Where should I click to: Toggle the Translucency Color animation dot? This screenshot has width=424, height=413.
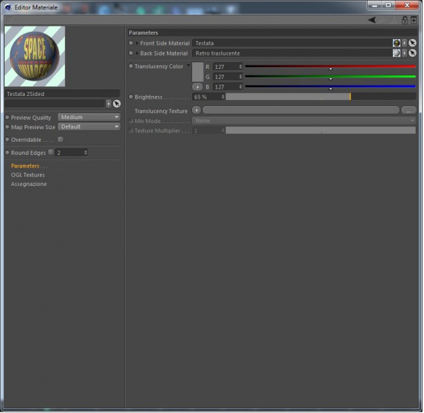click(x=131, y=66)
